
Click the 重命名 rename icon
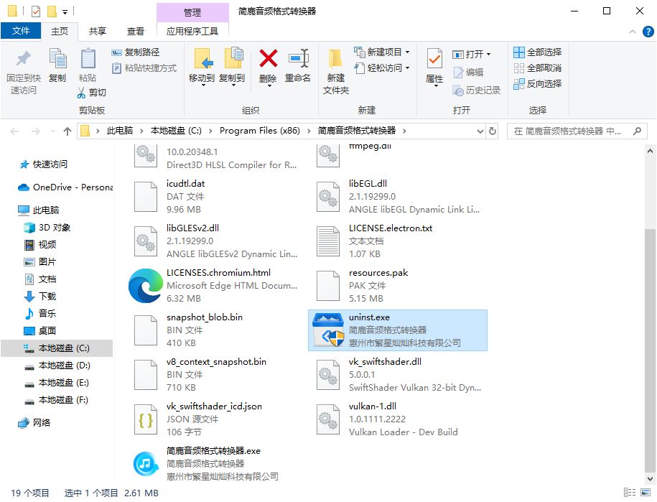pyautogui.click(x=299, y=58)
